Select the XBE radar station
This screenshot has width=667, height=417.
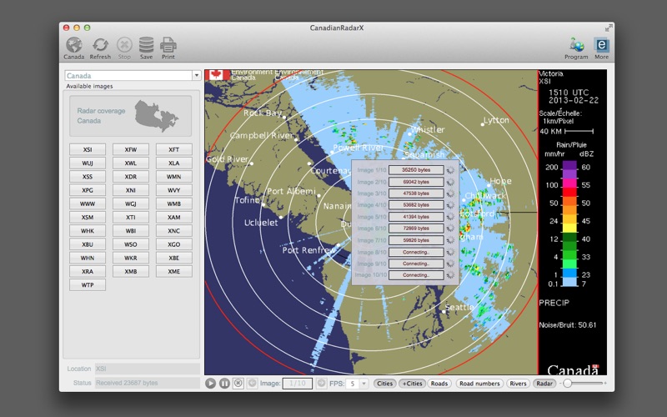(173, 258)
